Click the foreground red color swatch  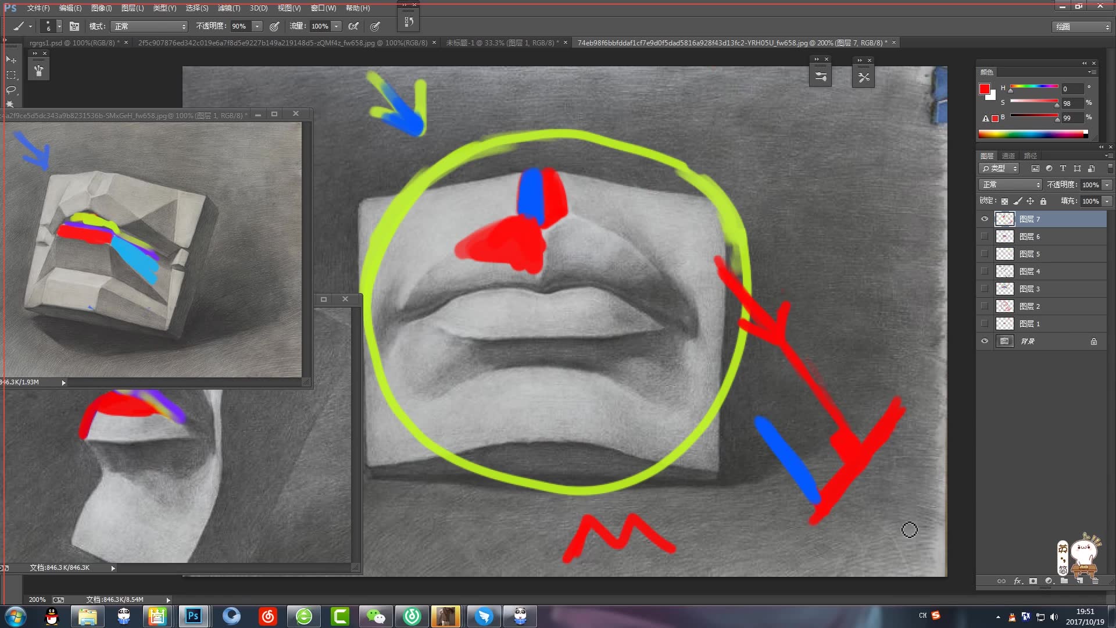(x=984, y=89)
